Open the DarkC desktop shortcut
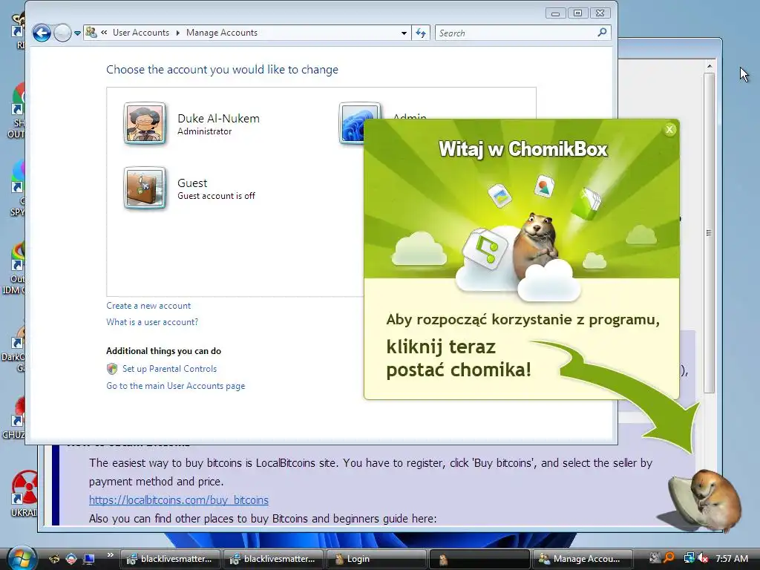760x570 pixels. pos(15,349)
